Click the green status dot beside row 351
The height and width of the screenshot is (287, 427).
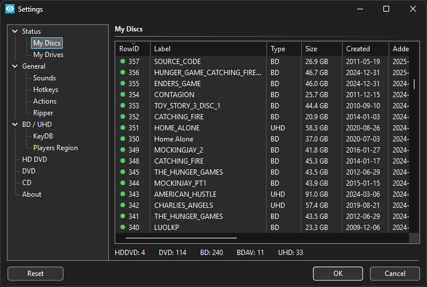pos(123,127)
